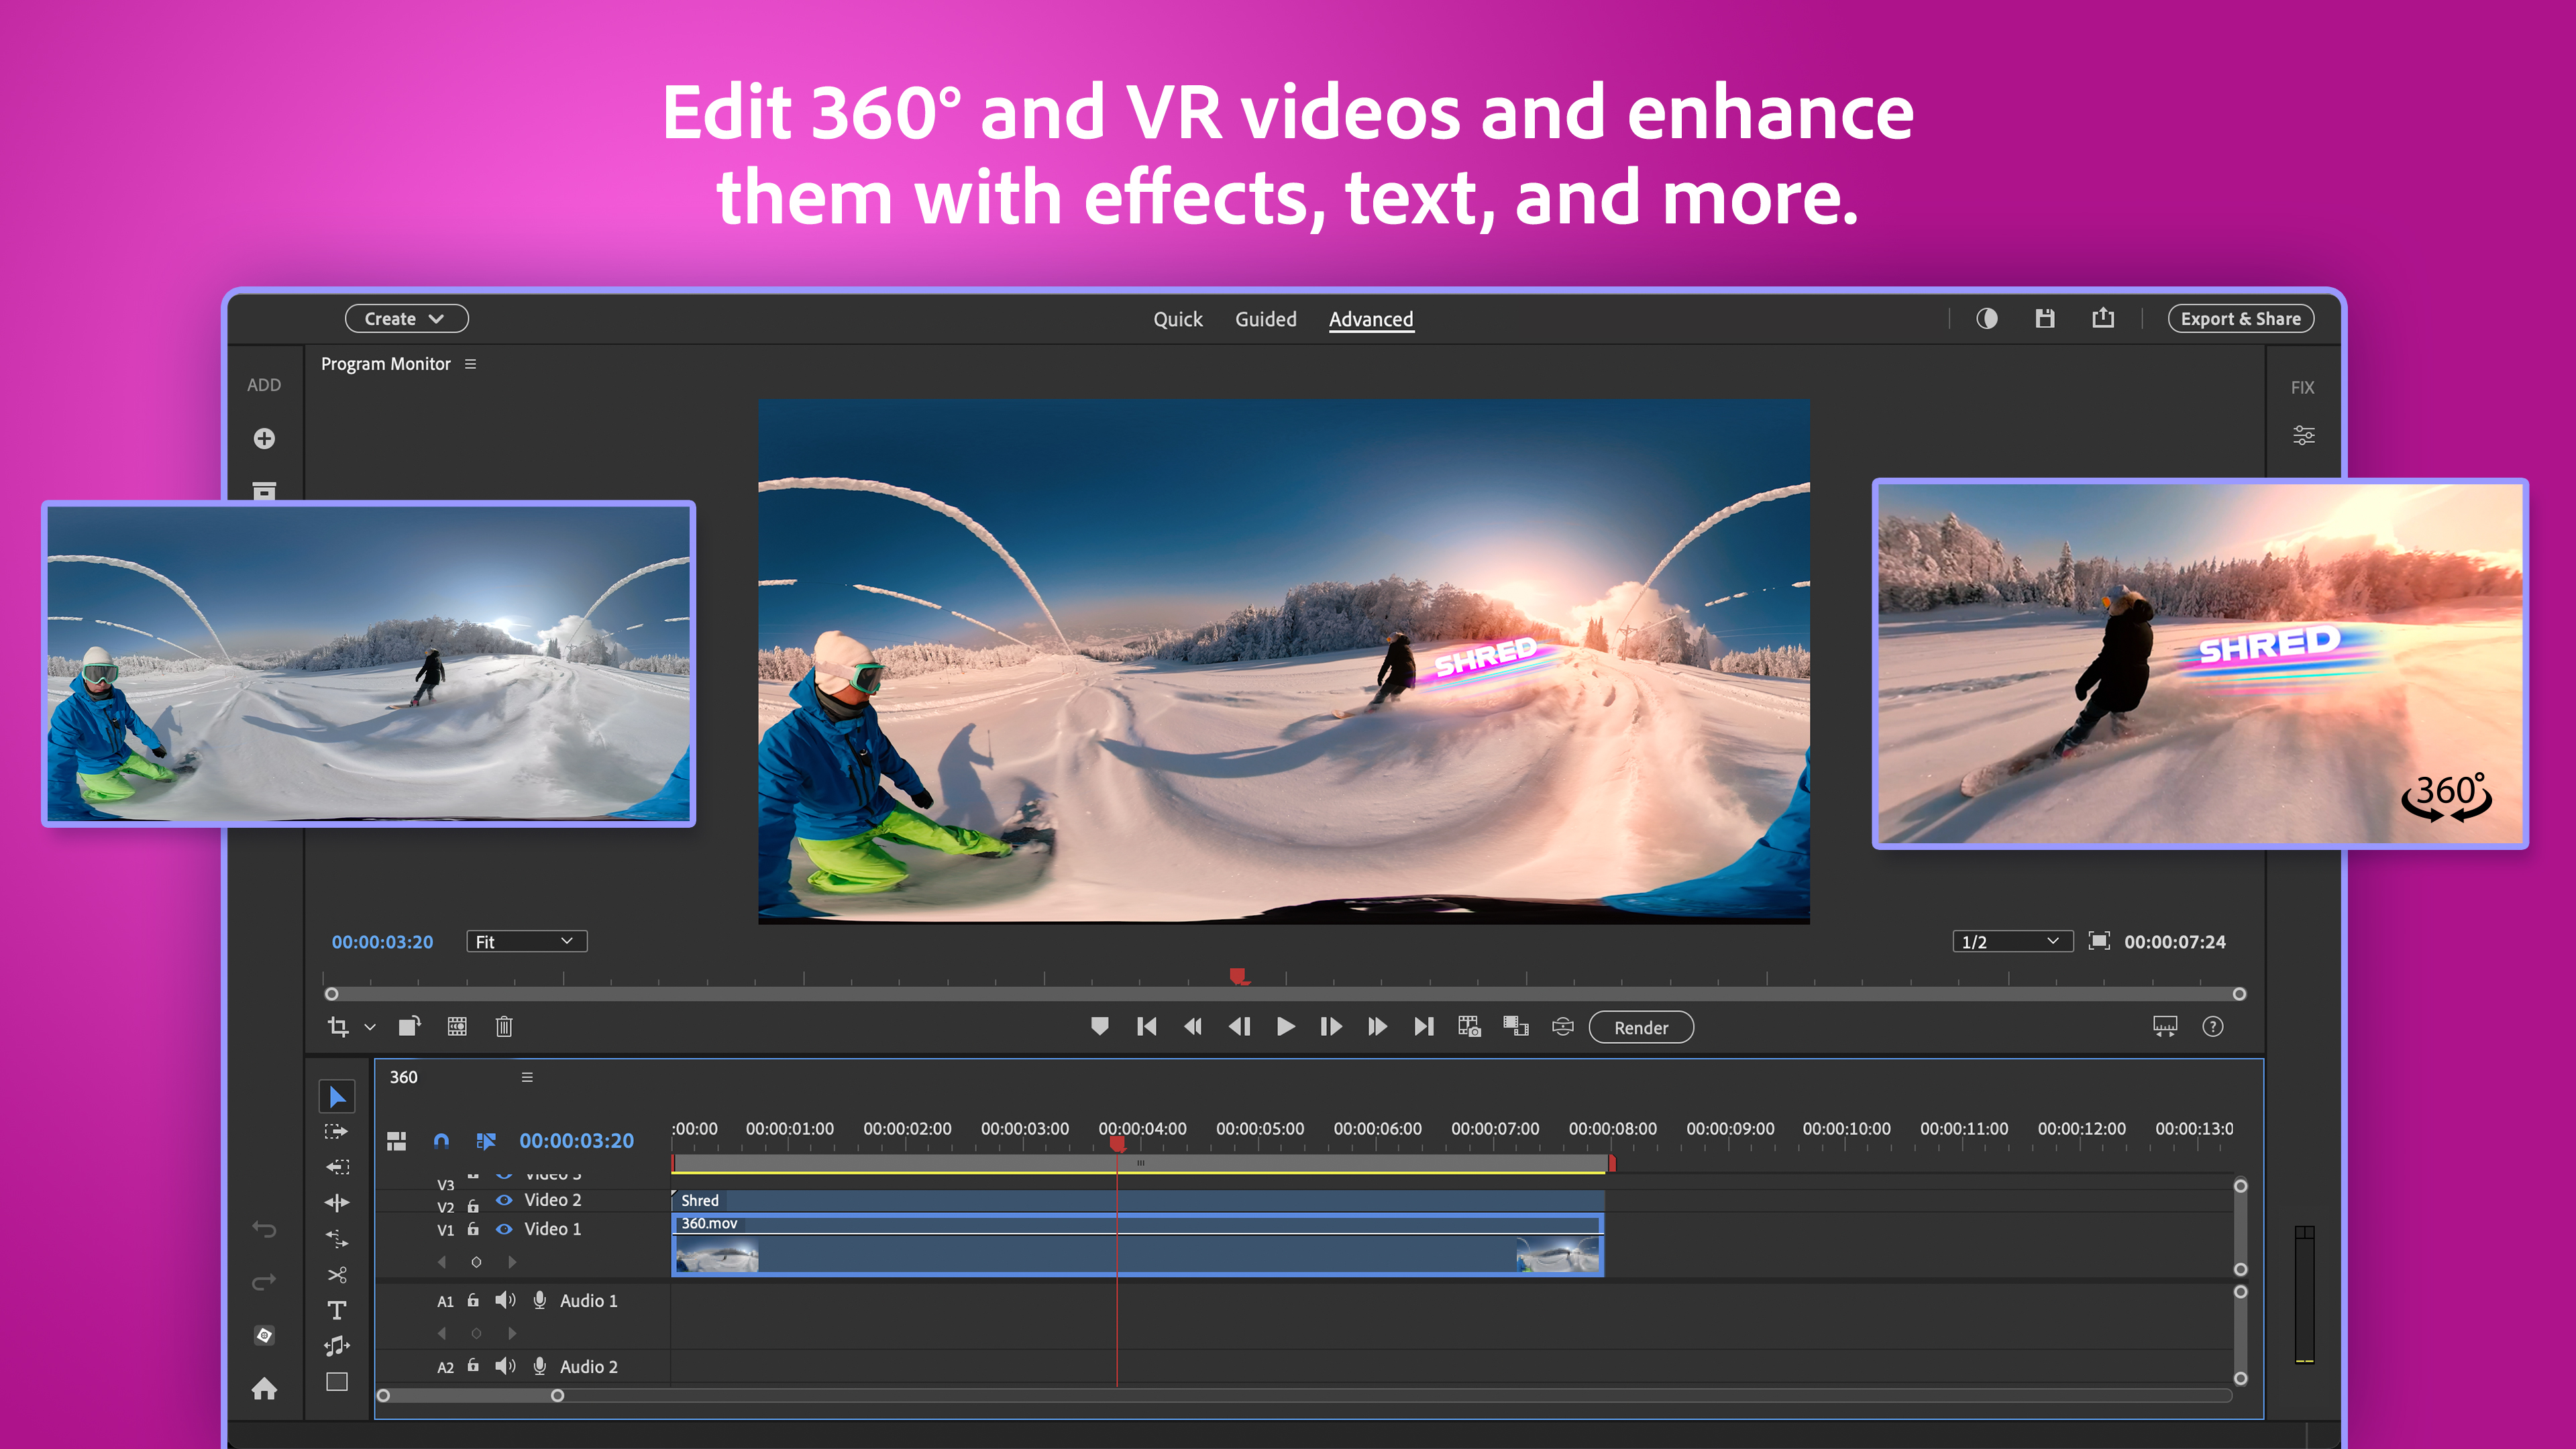Open the Music score tool
The image size is (2576, 1449).
coord(337,1345)
